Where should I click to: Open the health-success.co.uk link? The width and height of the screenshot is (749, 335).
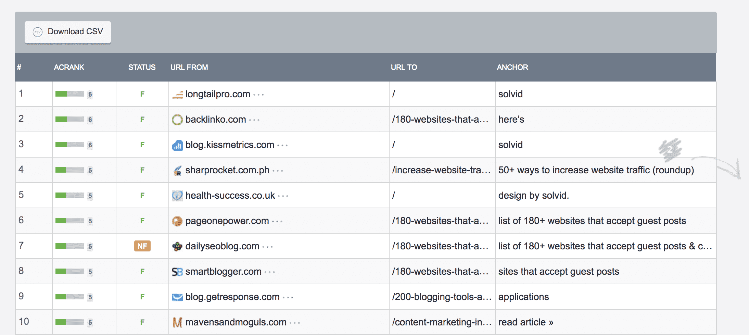[230, 196]
